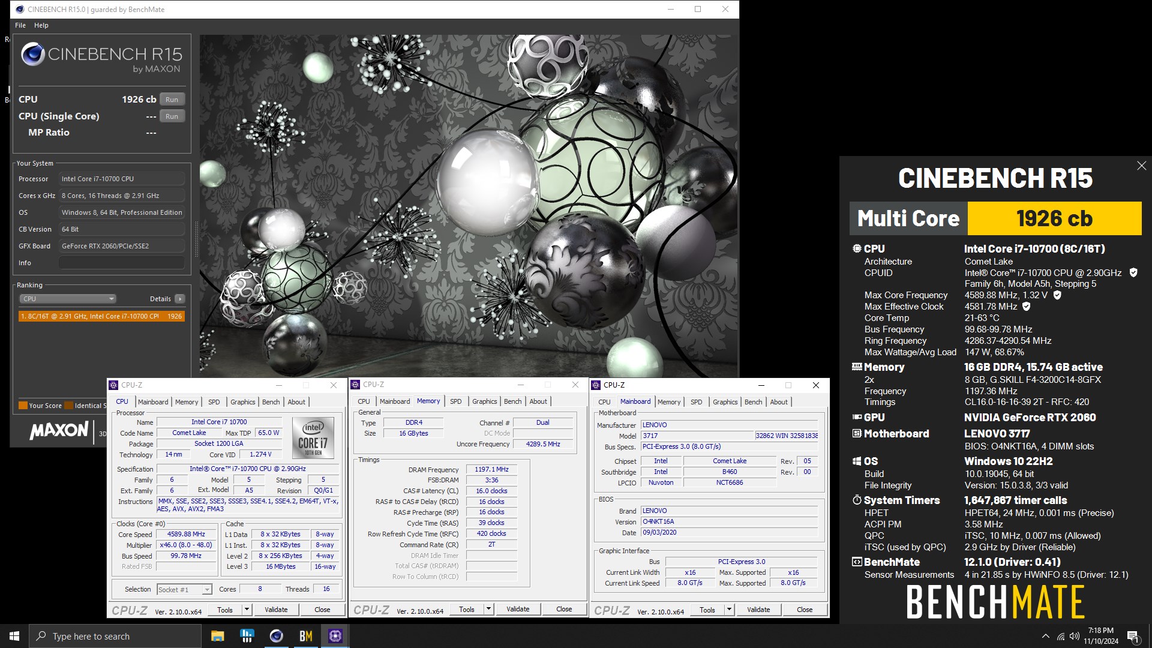Click Validate in left CPU-Z window
The height and width of the screenshot is (648, 1152).
coord(276,610)
